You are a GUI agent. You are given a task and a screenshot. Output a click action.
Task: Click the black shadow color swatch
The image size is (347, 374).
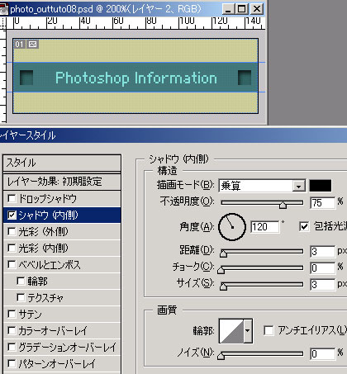coord(321,186)
